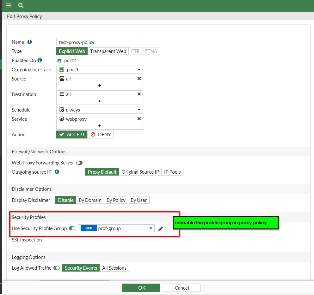Open the search magnifier in header

coord(21,5)
